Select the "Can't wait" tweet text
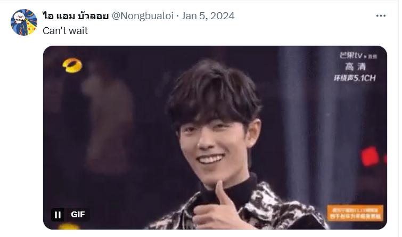Image resolution: width=402 pixels, height=237 pixels. click(65, 31)
